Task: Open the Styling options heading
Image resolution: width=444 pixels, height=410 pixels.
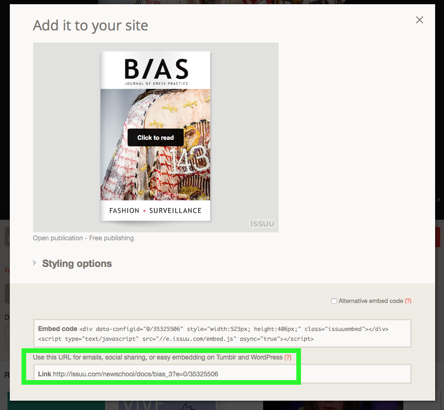Action: pyautogui.click(x=77, y=264)
